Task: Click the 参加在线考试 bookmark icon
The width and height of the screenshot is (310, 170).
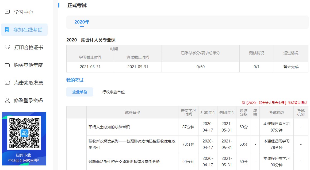Action: coord(7,30)
